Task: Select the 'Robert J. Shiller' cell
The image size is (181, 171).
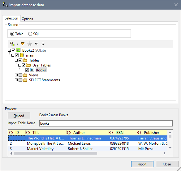Action: pos(88,149)
